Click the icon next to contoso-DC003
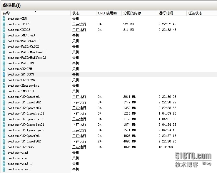This screenshot has height=173, width=217. 4,30
